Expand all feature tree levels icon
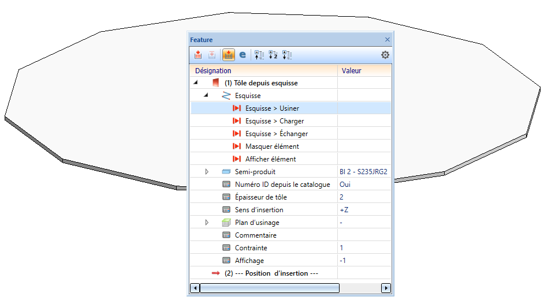544x297 pixels. 287,55
